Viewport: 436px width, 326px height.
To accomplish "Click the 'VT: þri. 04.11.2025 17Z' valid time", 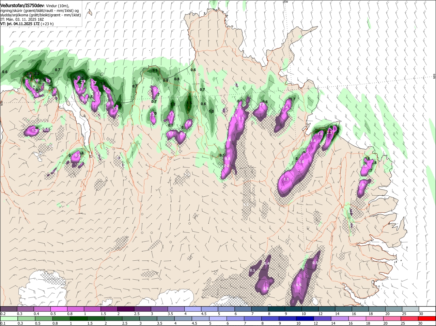I will pyautogui.click(x=20, y=24).
